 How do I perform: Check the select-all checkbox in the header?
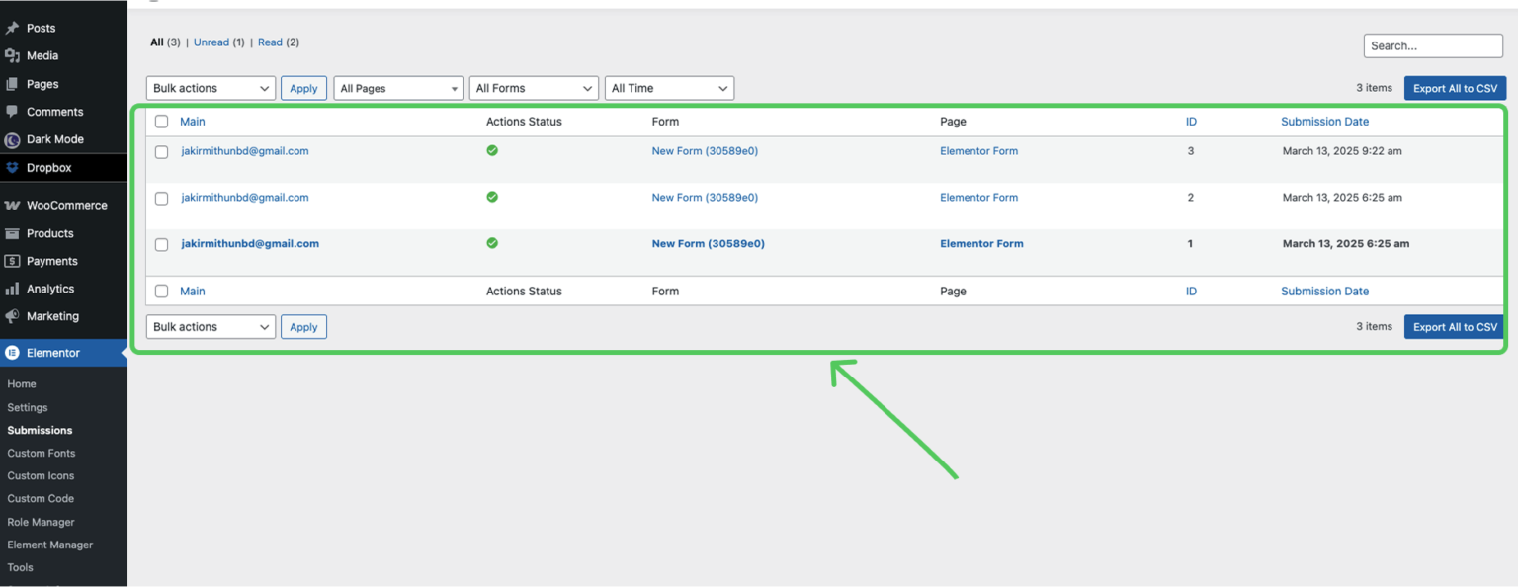[x=161, y=121]
